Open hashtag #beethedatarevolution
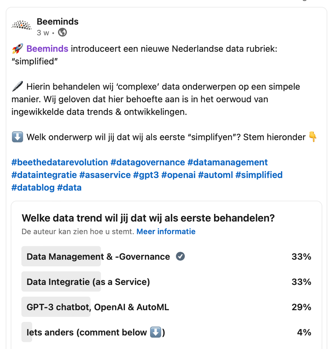The image size is (333, 349). (60, 162)
